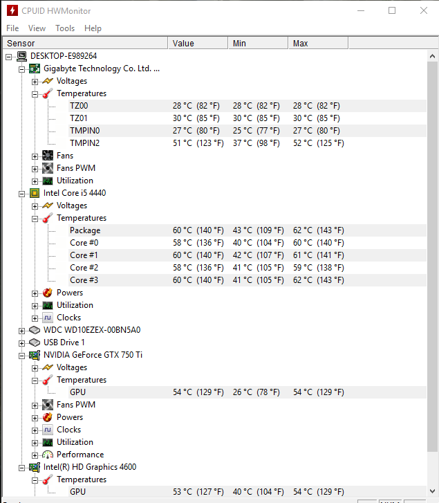Click the Gigabyte Technology motherboard icon
Screen dimensions: 439x503
(x=35, y=68)
